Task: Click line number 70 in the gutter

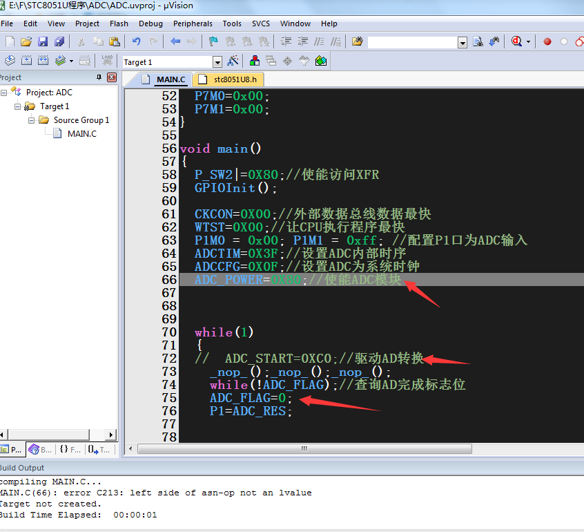Action: coord(169,332)
